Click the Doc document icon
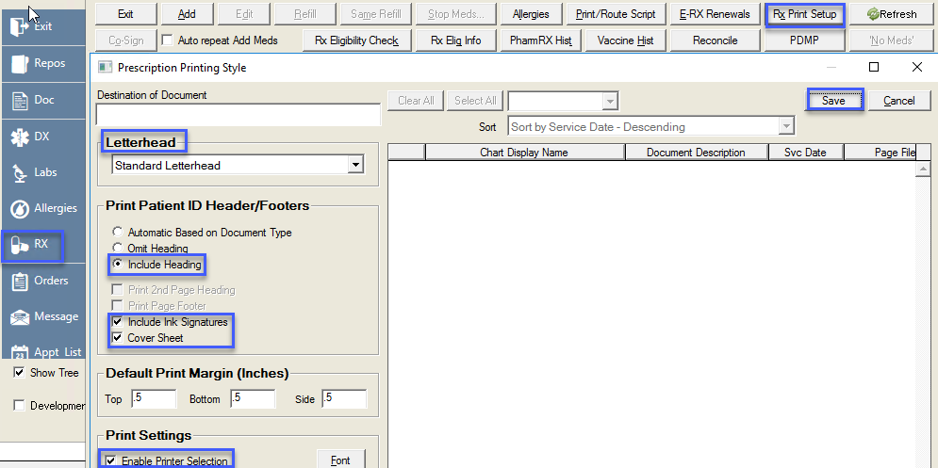938x468 pixels. [x=19, y=100]
